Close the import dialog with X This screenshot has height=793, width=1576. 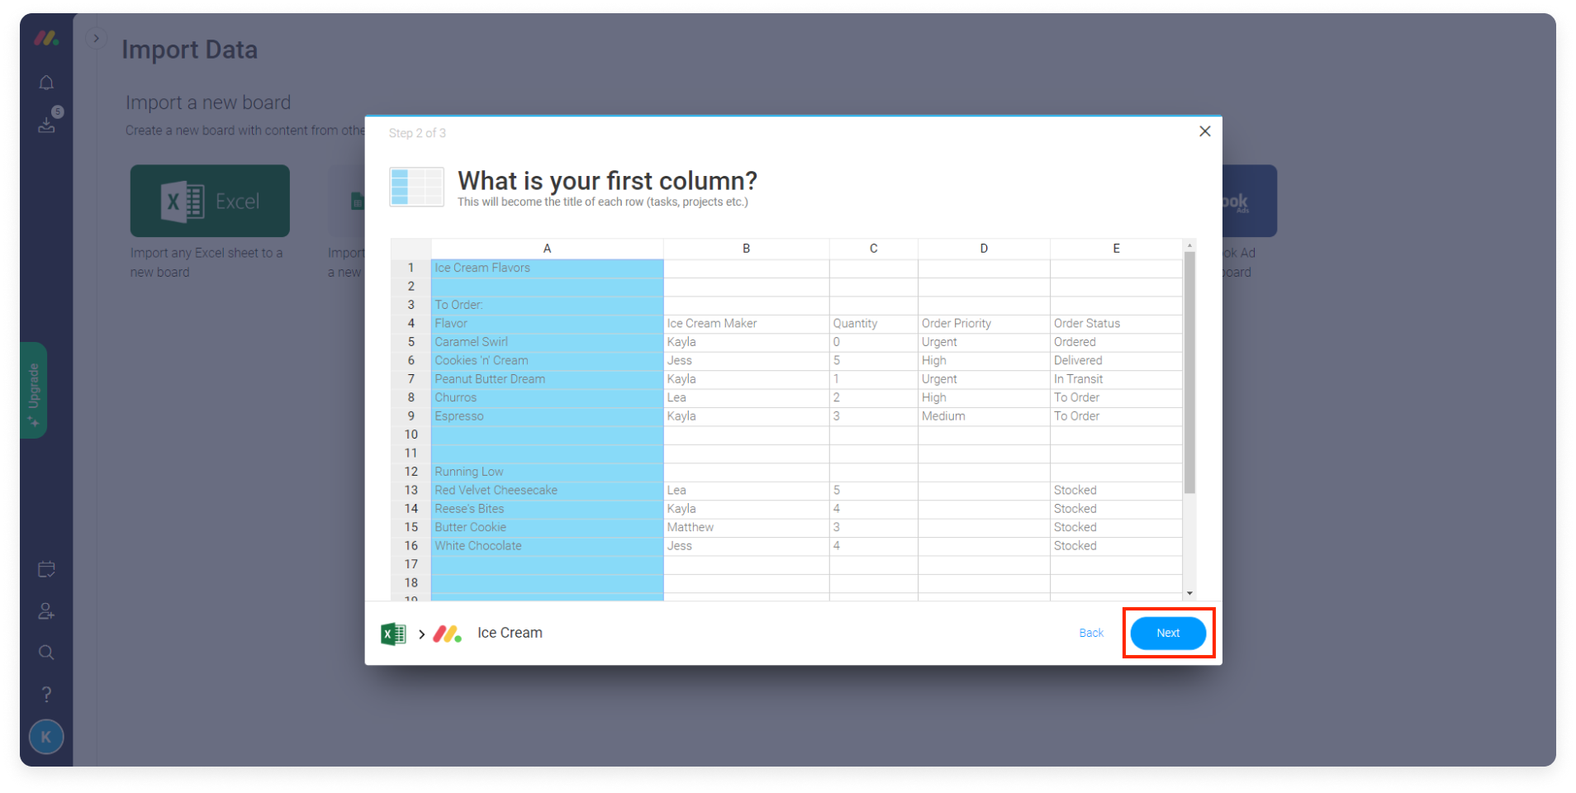coord(1204,131)
